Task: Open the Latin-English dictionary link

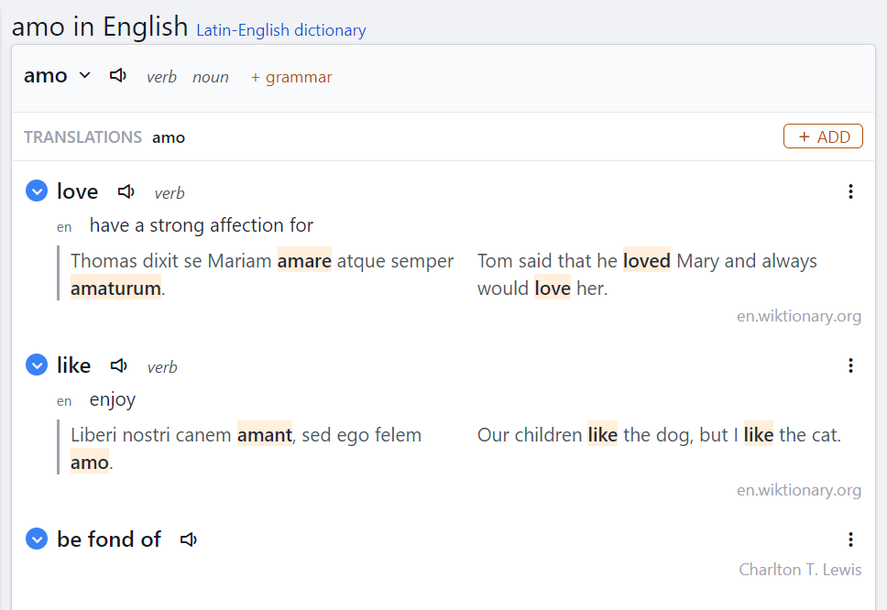Action: (x=280, y=30)
